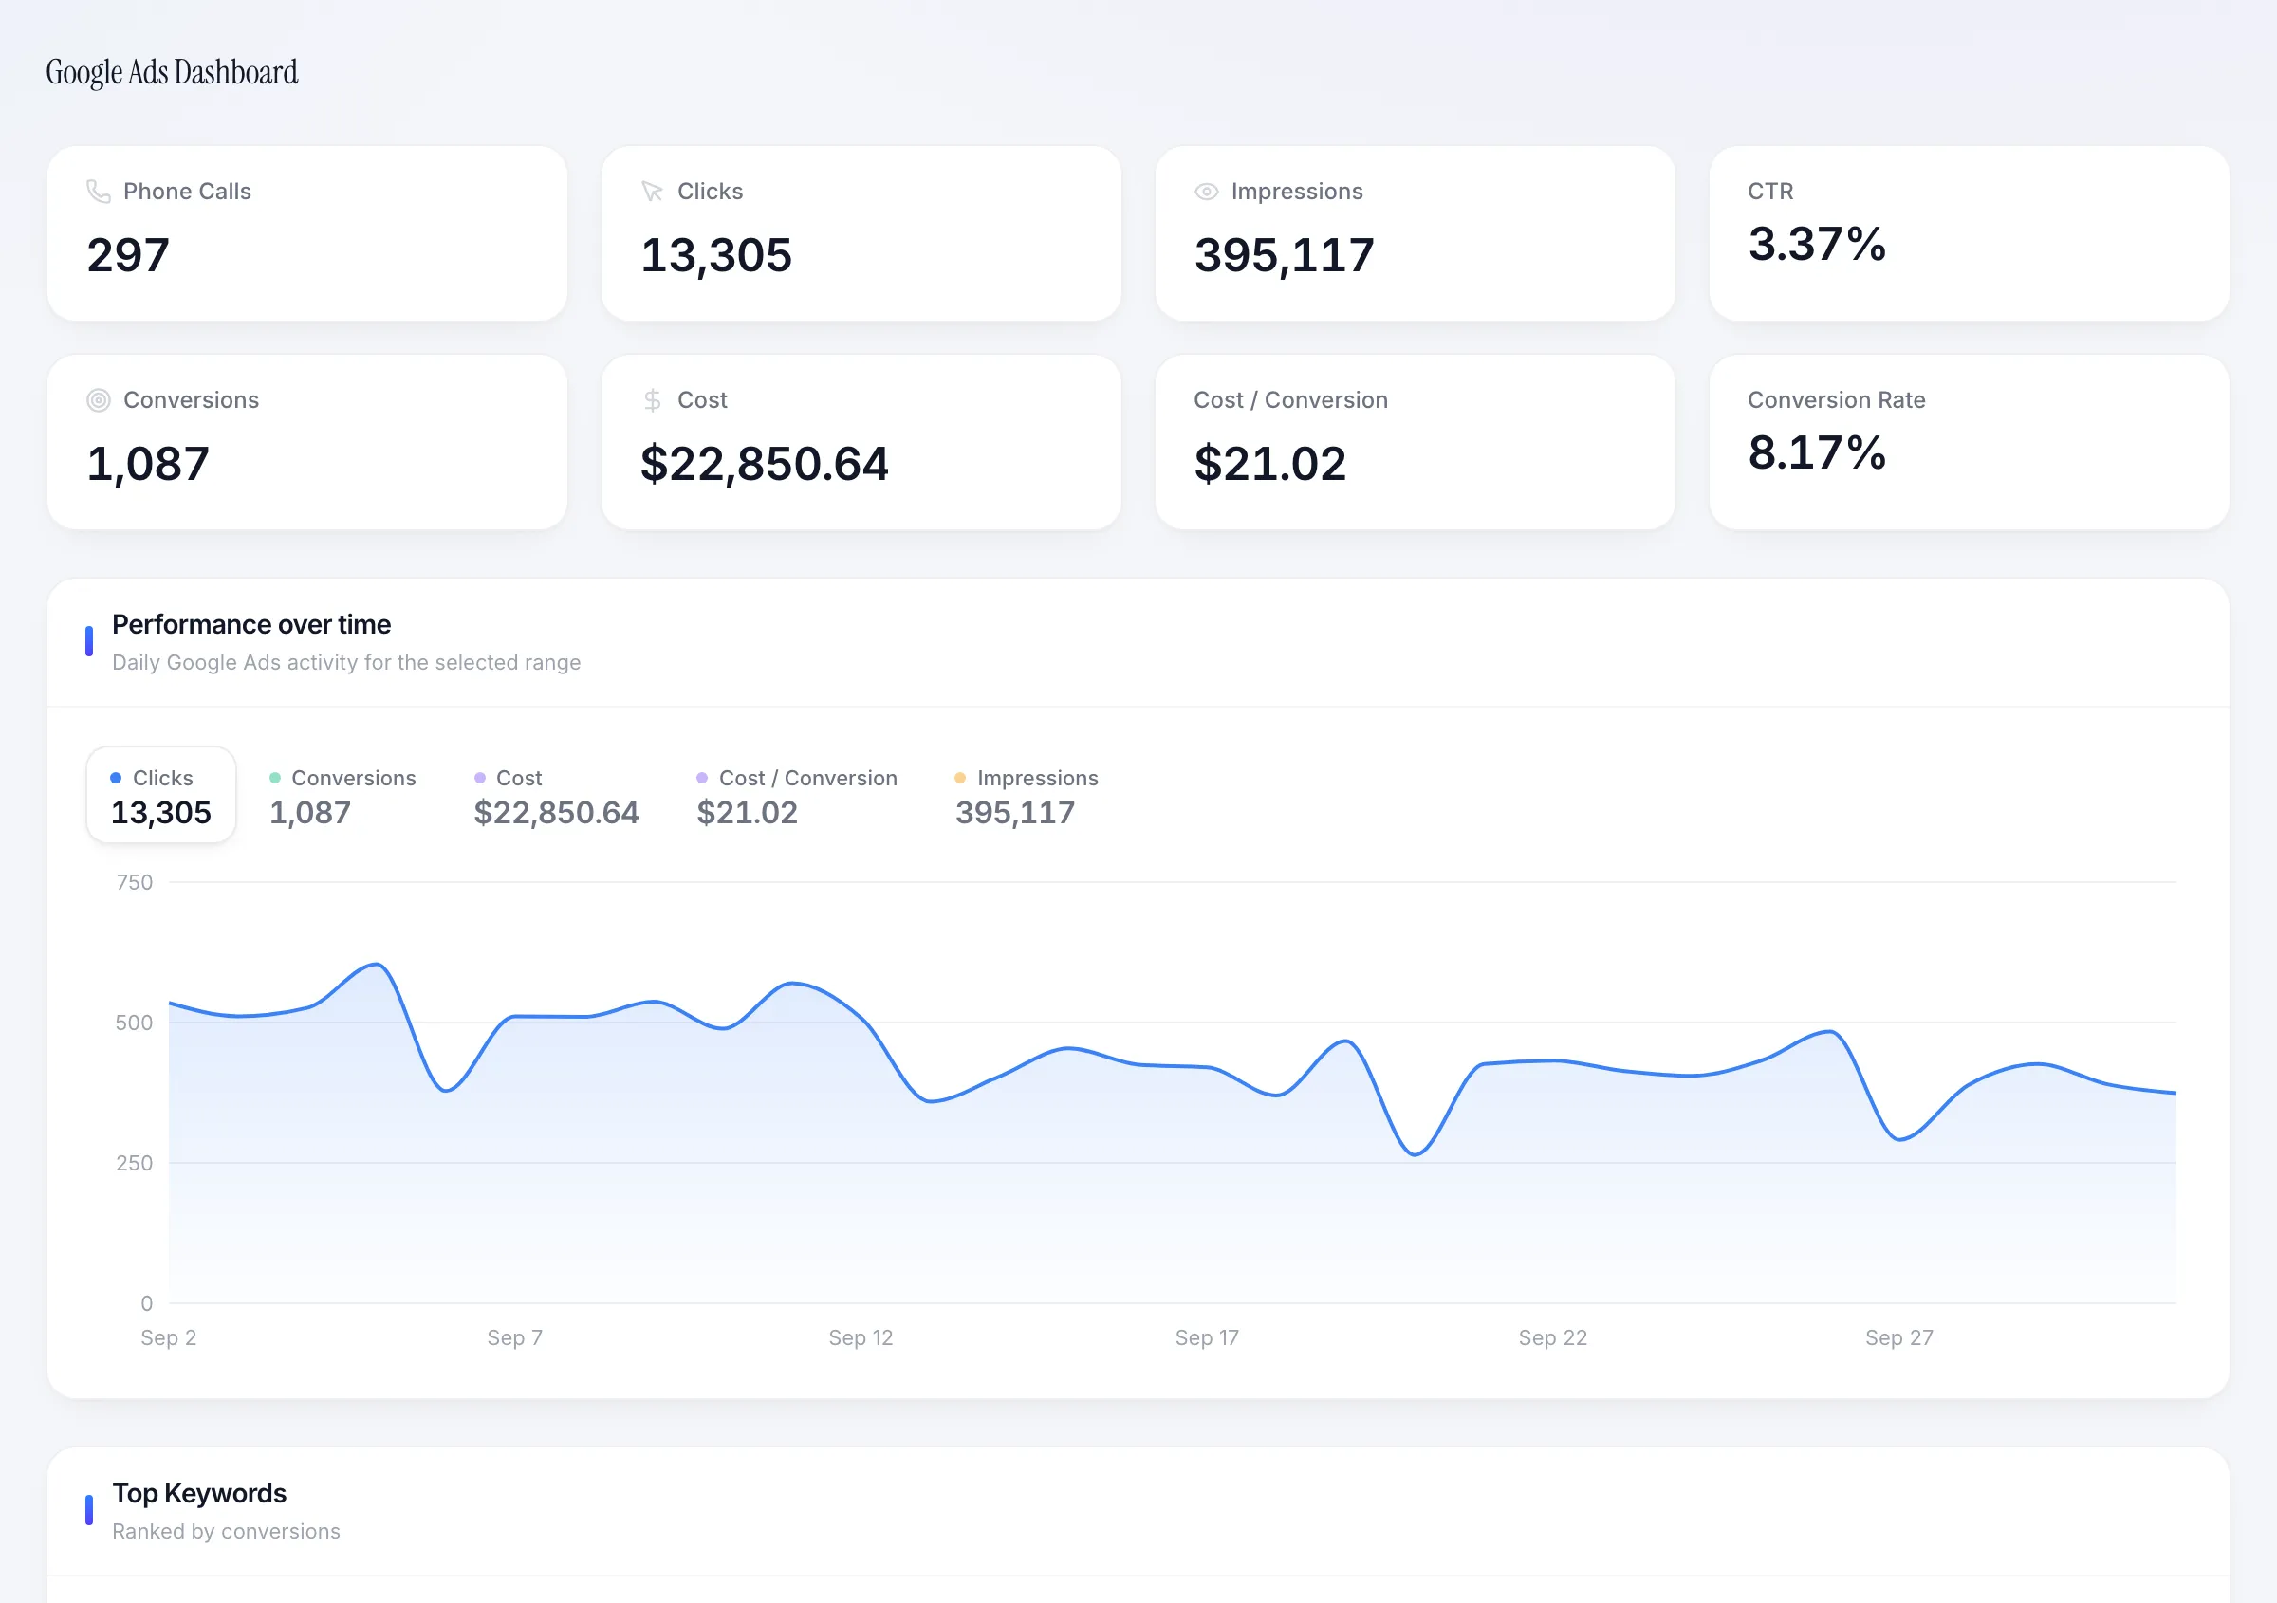This screenshot has width=2277, height=1603.
Task: Click the green dot next to Conversions legend
Action: [275, 778]
